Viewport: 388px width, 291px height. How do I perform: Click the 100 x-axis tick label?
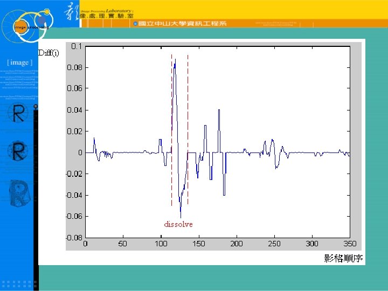coord(161,244)
